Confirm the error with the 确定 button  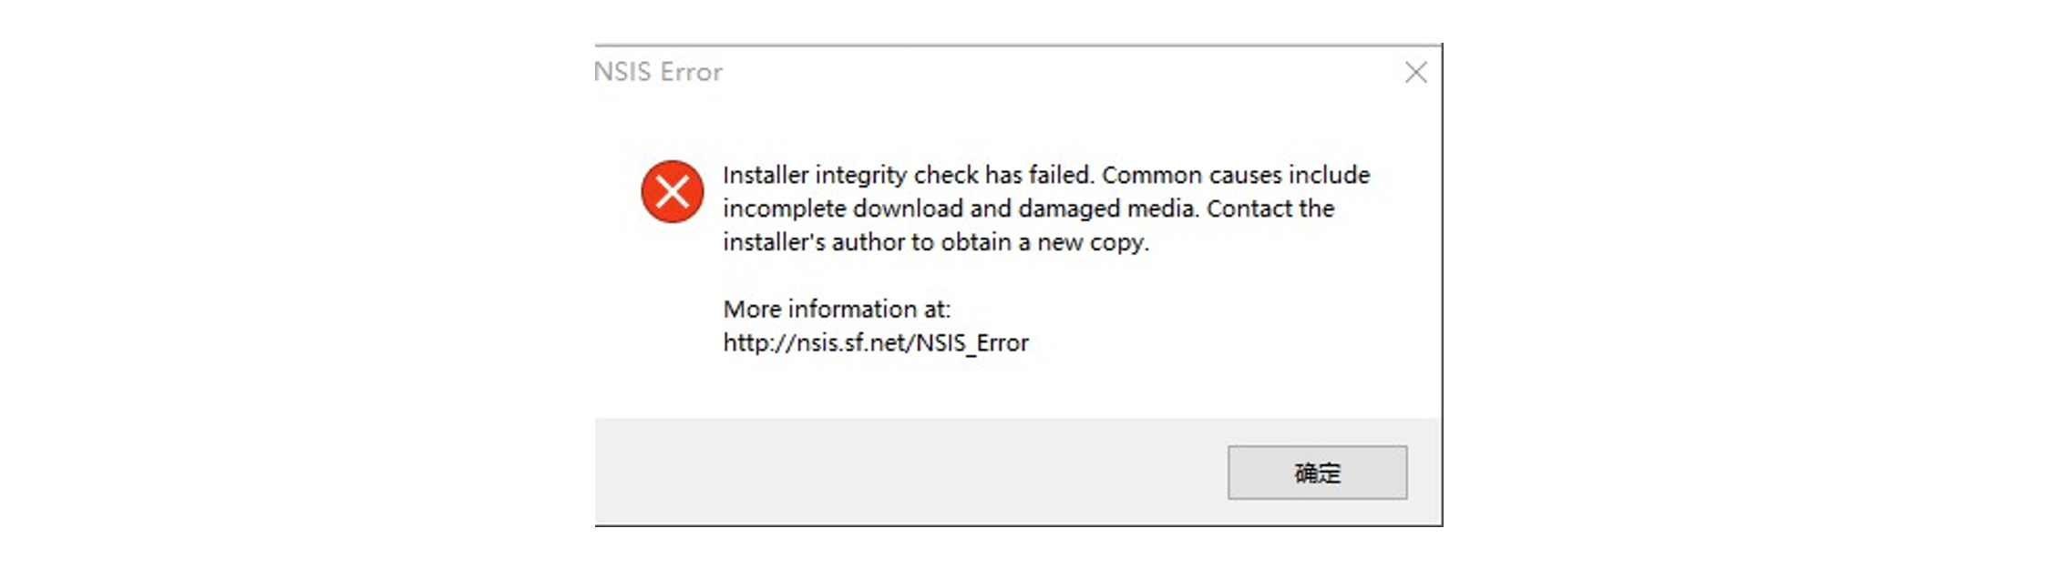pos(1317,472)
